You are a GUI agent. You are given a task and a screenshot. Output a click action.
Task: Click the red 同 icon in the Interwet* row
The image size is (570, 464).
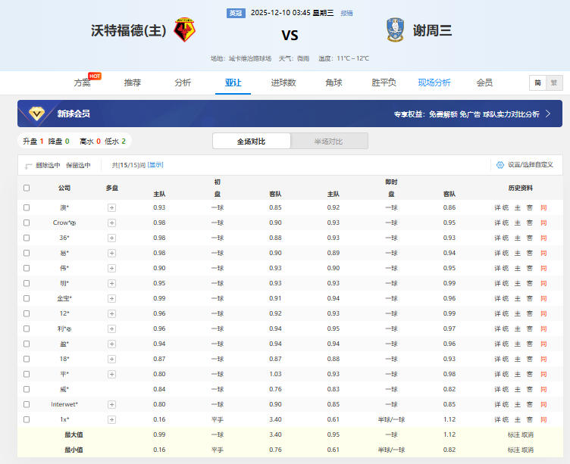click(x=543, y=404)
